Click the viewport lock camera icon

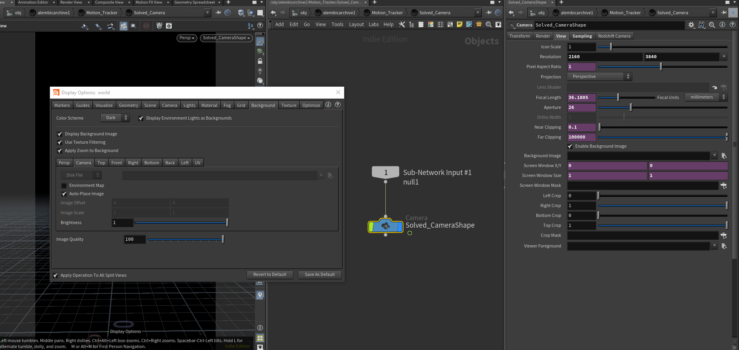pyautogui.click(x=260, y=61)
